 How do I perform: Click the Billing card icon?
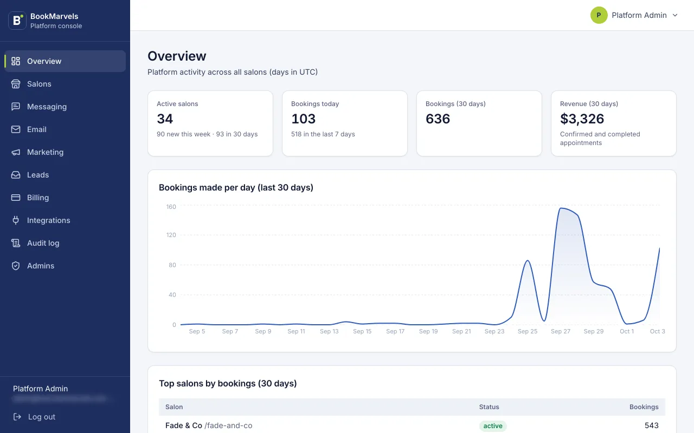[16, 198]
